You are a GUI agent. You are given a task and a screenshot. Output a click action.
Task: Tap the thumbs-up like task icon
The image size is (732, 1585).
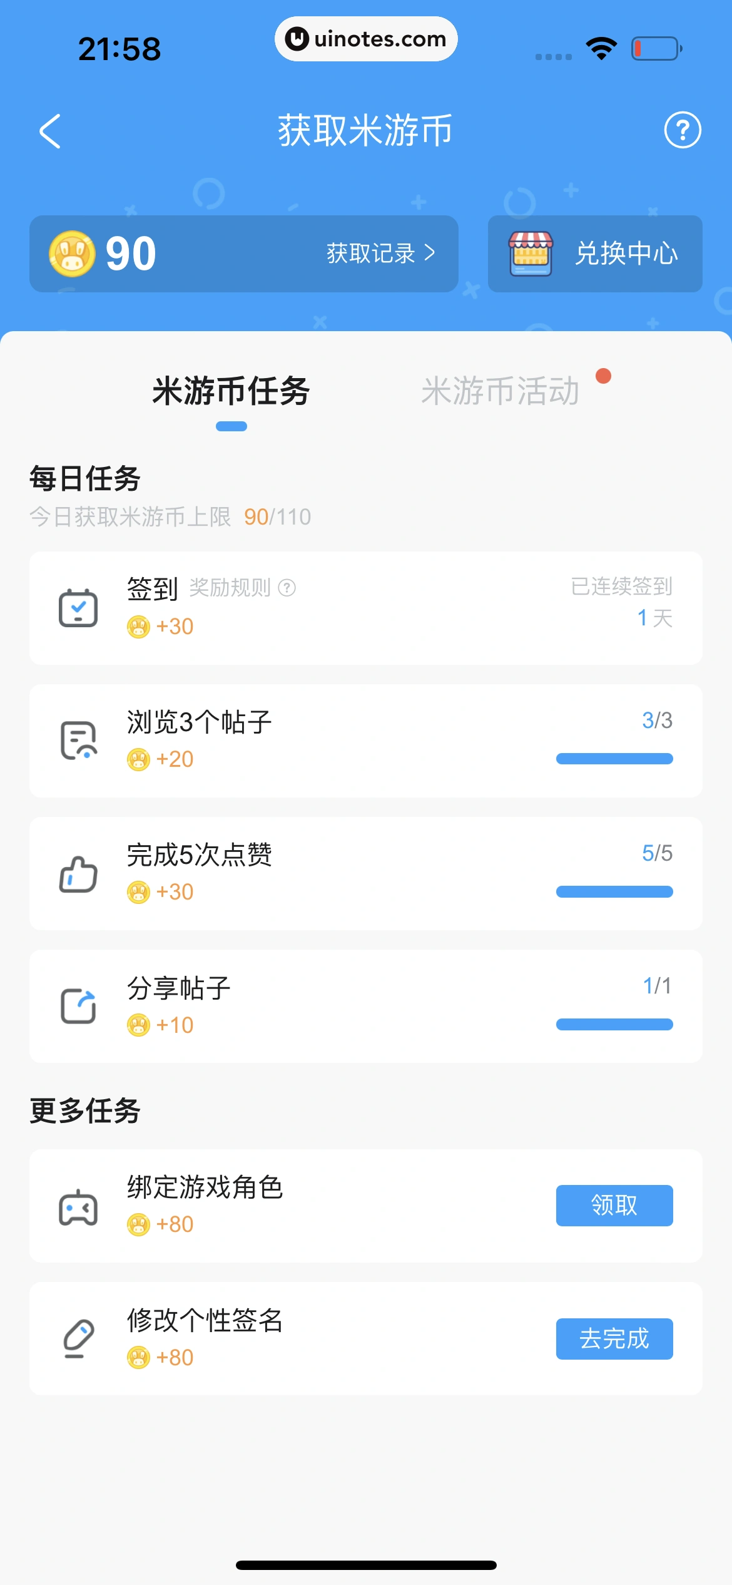tap(78, 874)
